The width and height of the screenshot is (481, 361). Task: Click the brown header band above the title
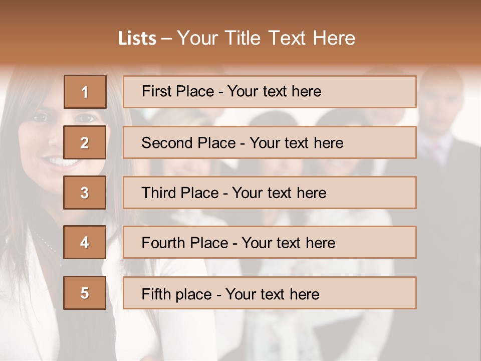pos(241,11)
